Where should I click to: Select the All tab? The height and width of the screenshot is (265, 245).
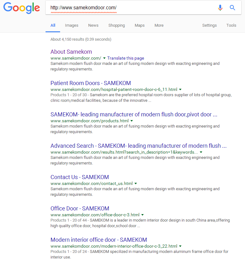click(x=53, y=25)
